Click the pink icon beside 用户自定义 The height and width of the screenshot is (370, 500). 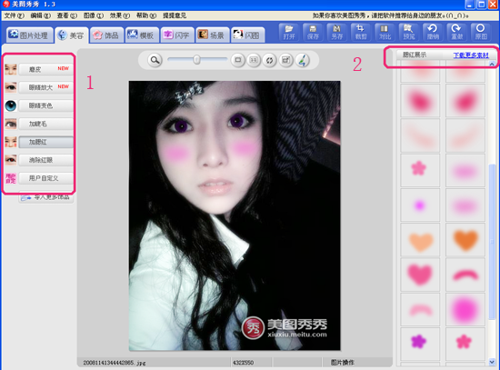tap(11, 178)
